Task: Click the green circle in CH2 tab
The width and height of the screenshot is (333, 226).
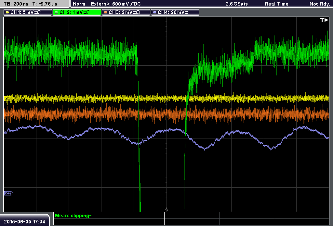Action: [x=57, y=12]
